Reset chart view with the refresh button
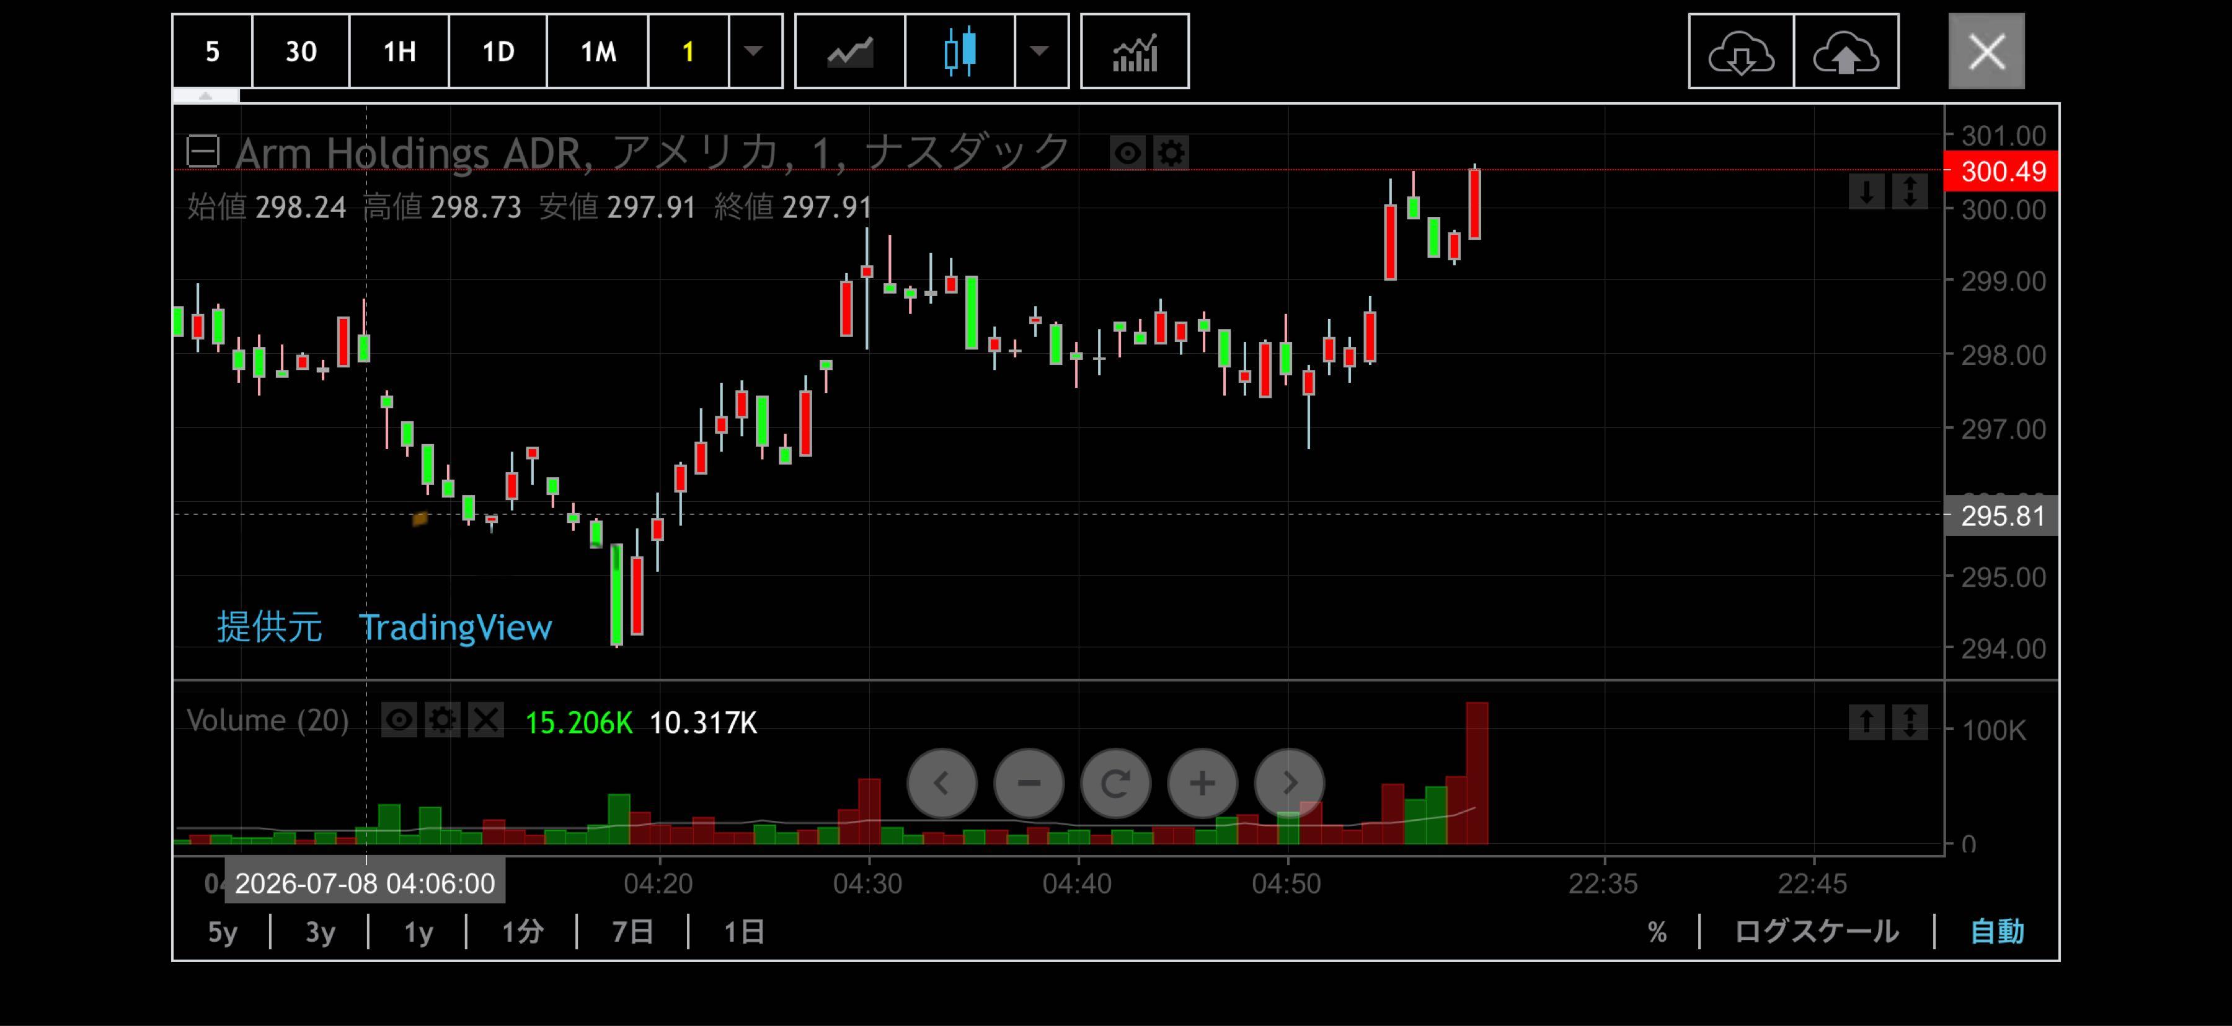 coord(1115,784)
